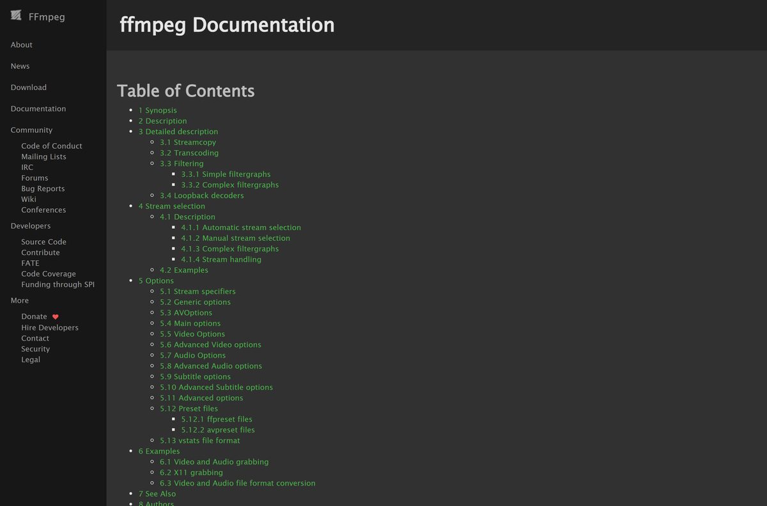The height and width of the screenshot is (506, 767).
Task: Visit the Forums link
Action: coord(35,178)
